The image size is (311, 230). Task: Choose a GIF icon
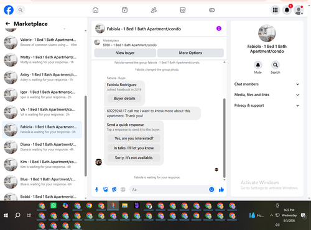click(x=123, y=190)
